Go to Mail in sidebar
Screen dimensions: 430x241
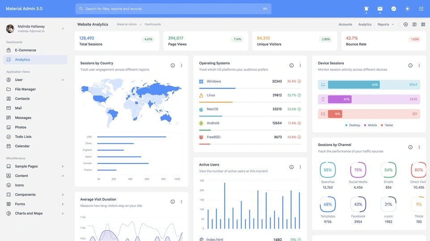click(x=35, y=108)
